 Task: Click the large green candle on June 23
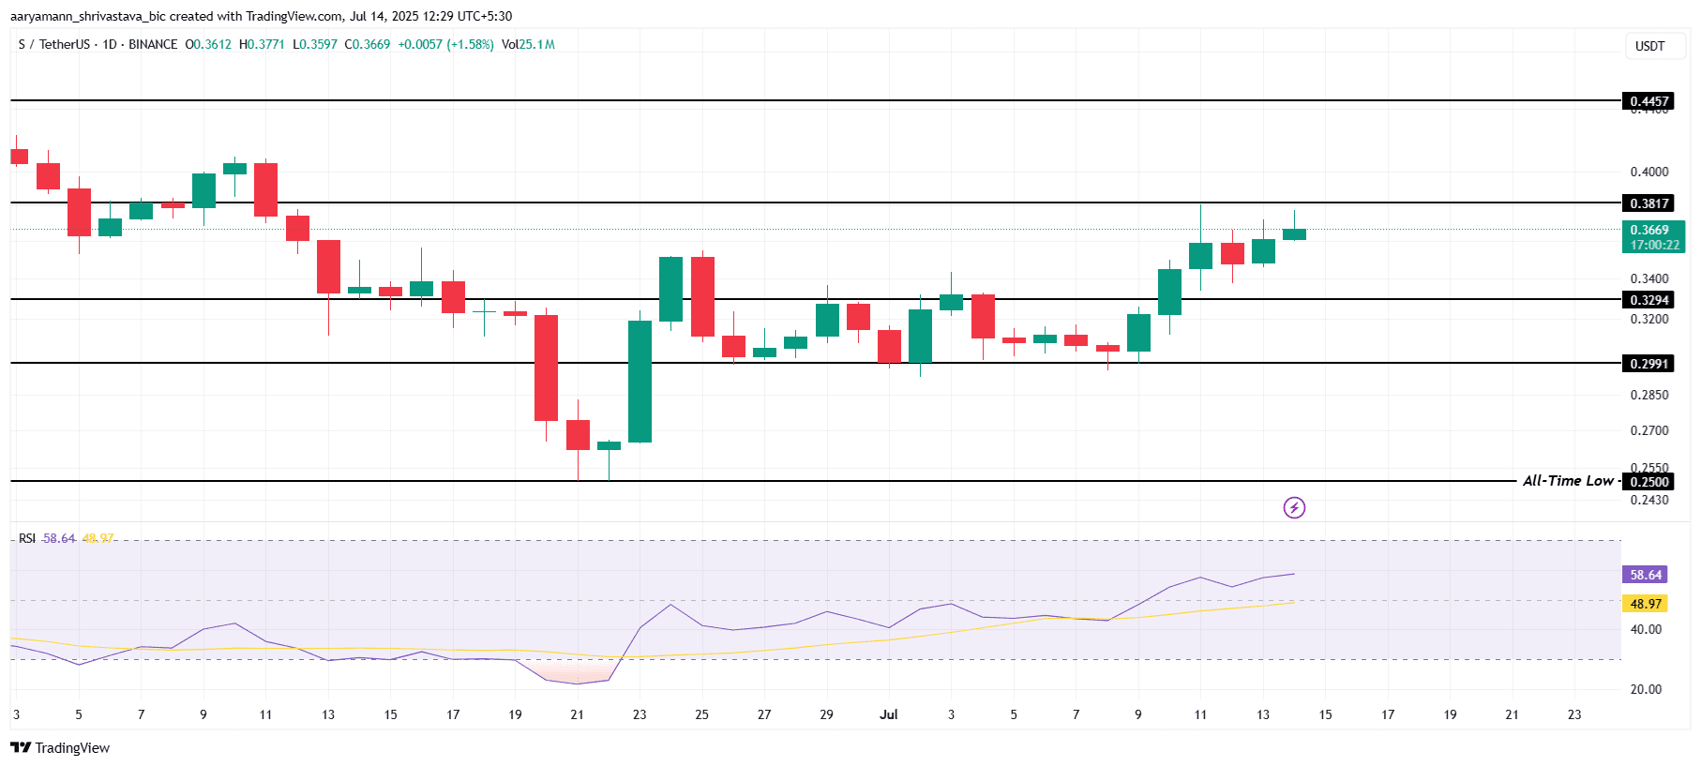pyautogui.click(x=640, y=381)
